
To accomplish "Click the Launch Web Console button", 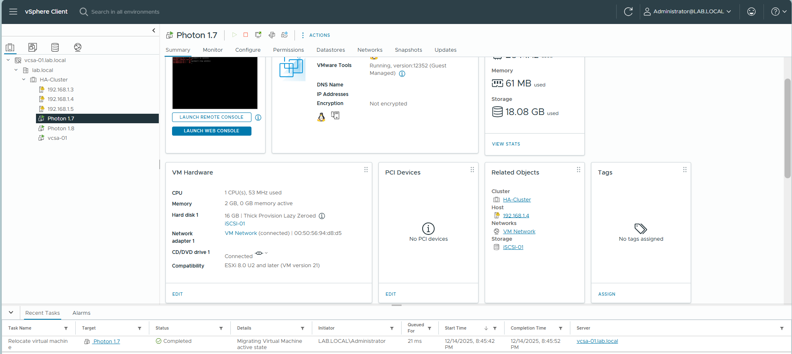I will pos(211,131).
